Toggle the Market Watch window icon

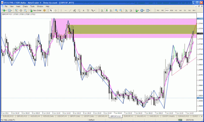point(16,10)
